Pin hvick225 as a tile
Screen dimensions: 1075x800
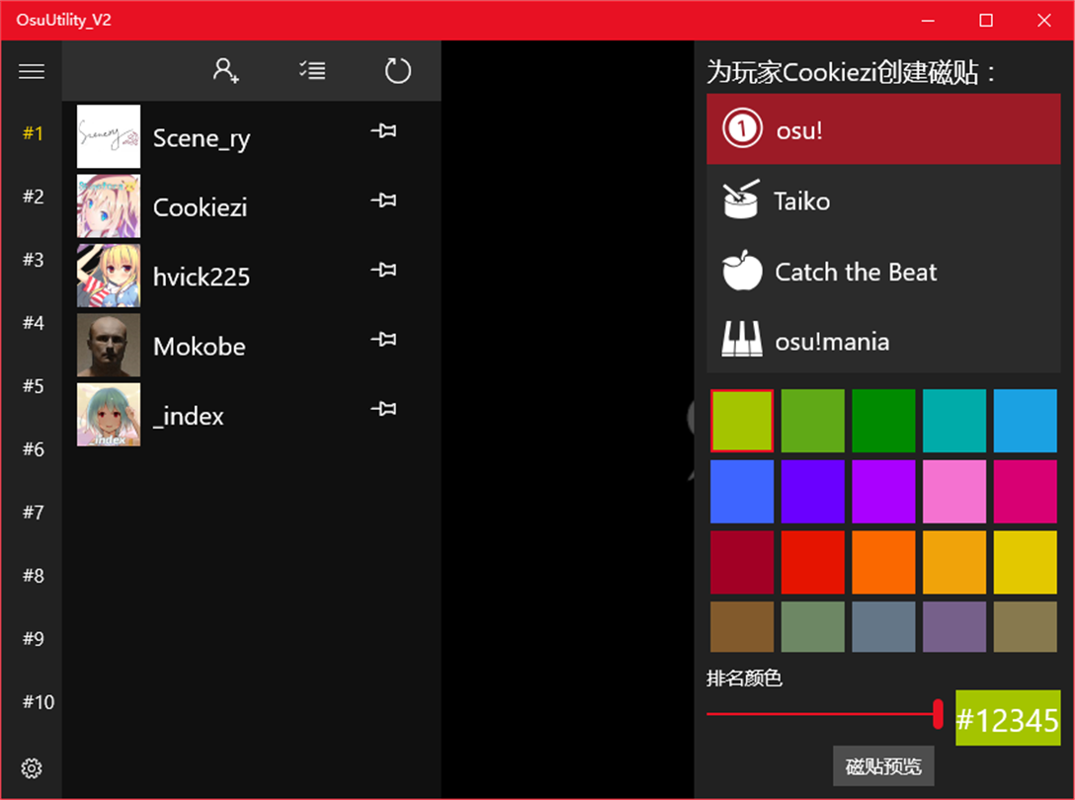tap(384, 270)
